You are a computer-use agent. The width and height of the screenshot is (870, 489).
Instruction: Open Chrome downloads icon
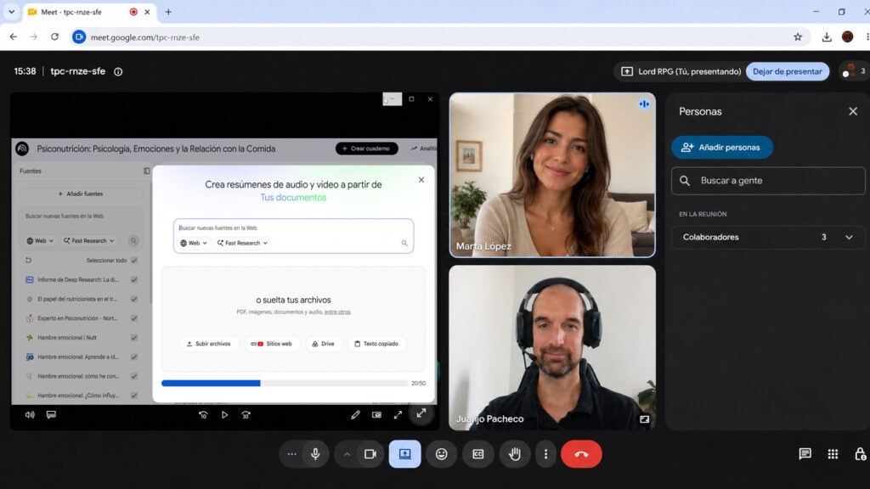[x=827, y=37]
